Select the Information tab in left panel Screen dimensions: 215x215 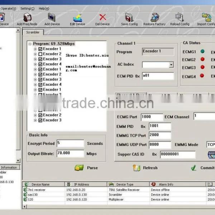[9, 167]
